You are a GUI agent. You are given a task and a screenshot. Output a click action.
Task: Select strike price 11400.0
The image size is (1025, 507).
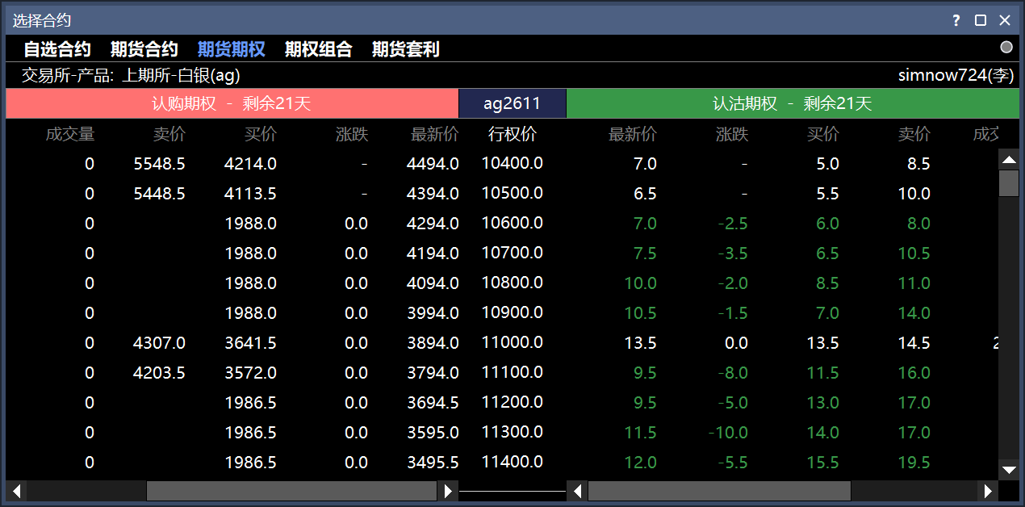[512, 462]
